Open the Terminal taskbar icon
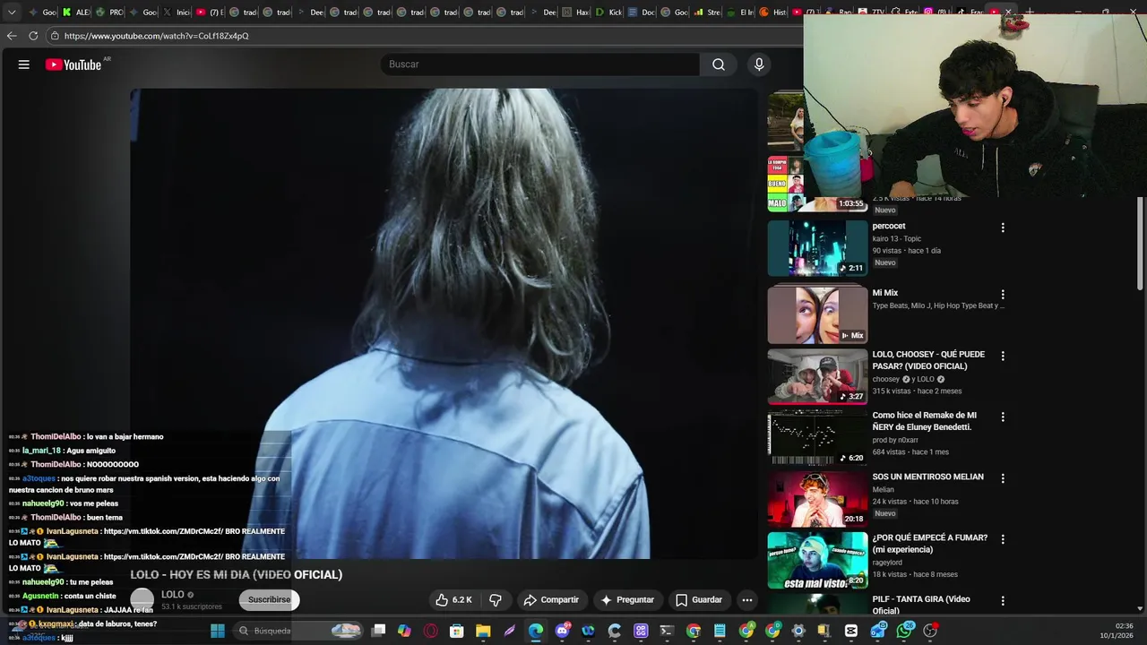The image size is (1147, 645). [x=667, y=631]
